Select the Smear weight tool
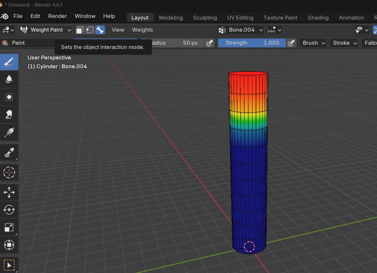 (x=9, y=114)
